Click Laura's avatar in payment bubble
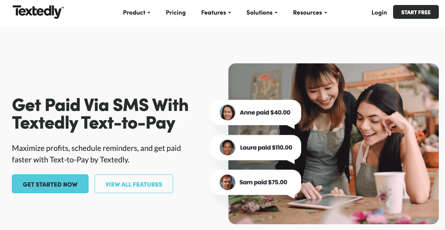Viewport: 445px width, 230px height. (227, 147)
